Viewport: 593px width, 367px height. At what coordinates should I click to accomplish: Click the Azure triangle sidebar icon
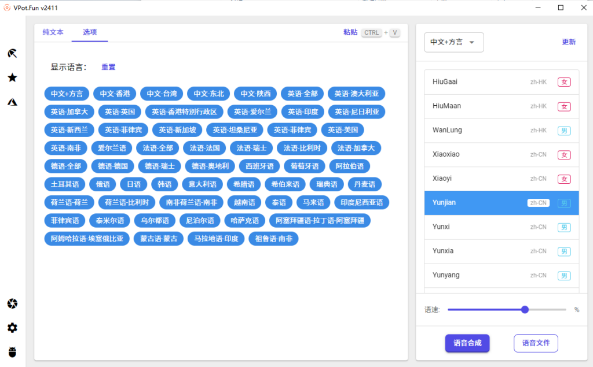(12, 102)
